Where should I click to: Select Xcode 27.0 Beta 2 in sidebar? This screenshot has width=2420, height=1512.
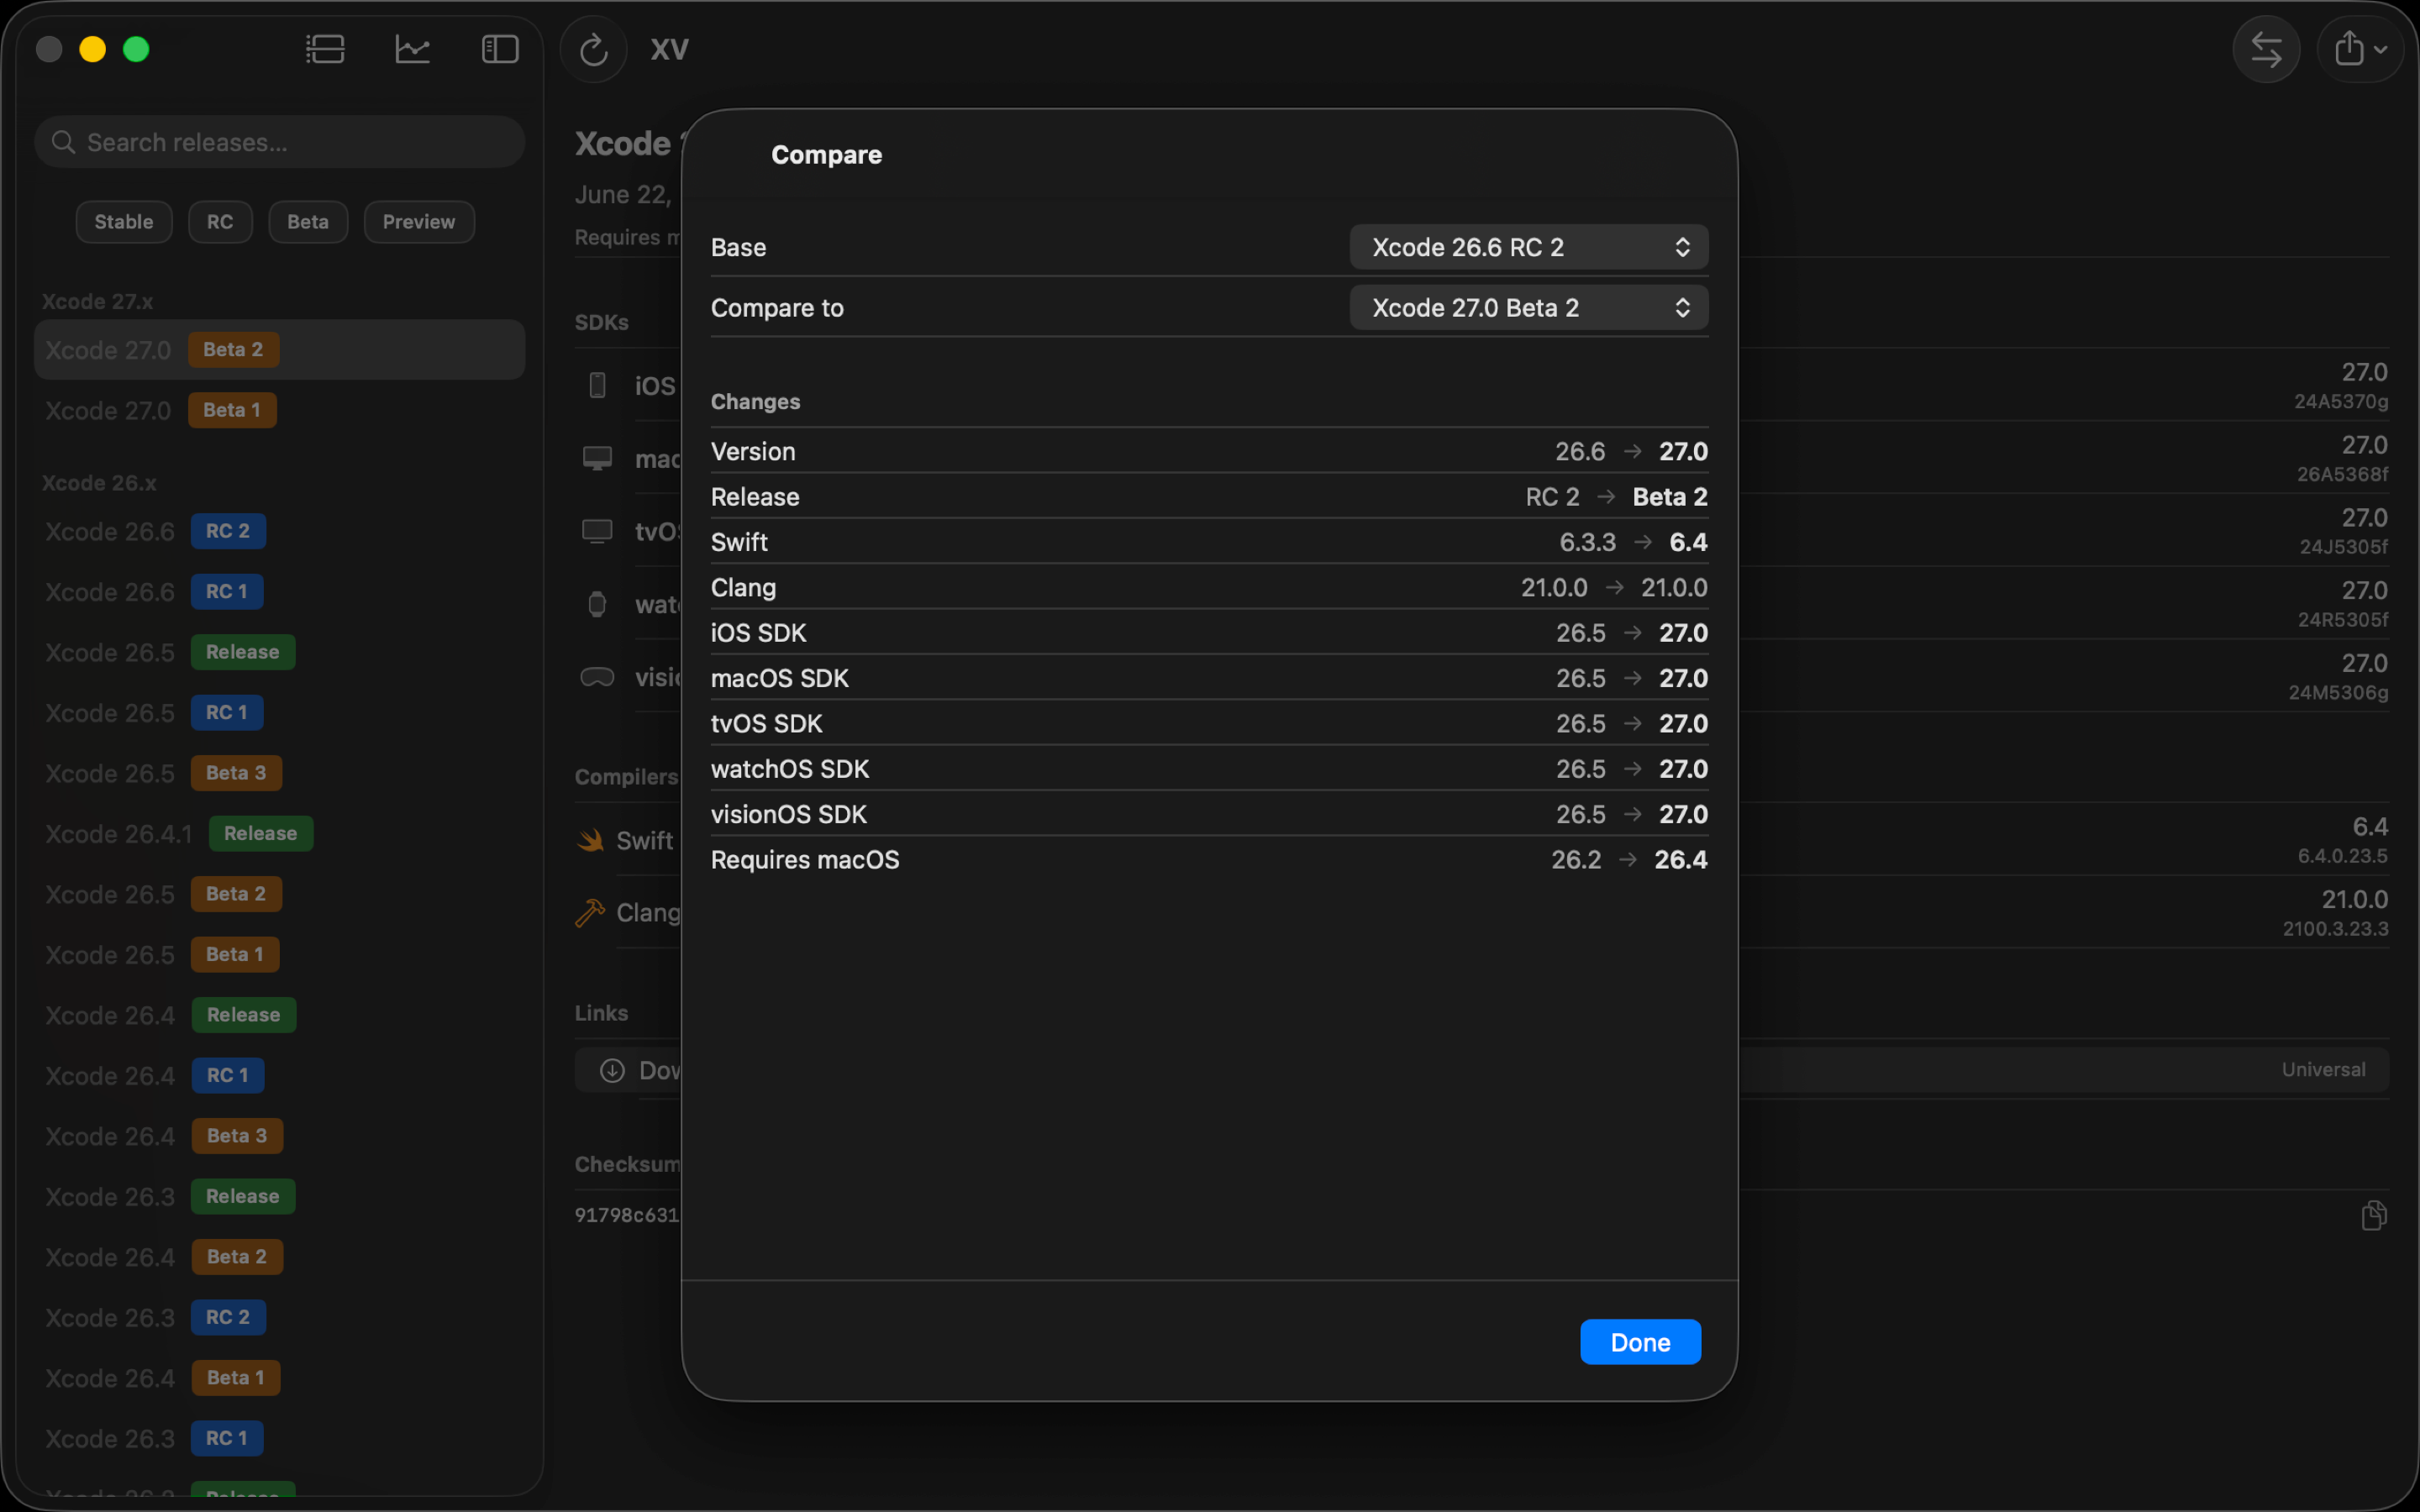[x=279, y=350]
